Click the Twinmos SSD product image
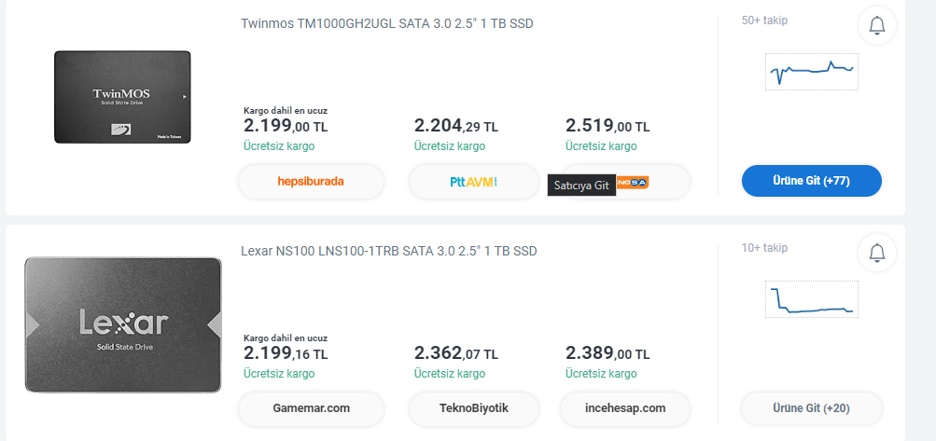Image resolution: width=936 pixels, height=441 pixels. (x=122, y=97)
